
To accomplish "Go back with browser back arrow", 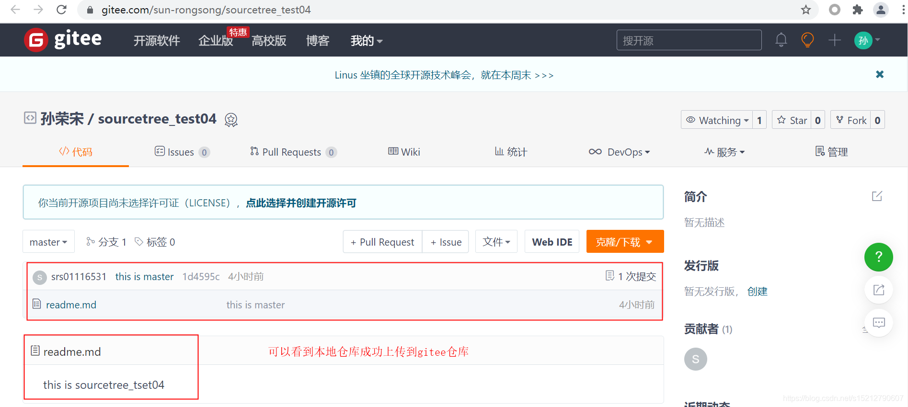I will tap(15, 10).
